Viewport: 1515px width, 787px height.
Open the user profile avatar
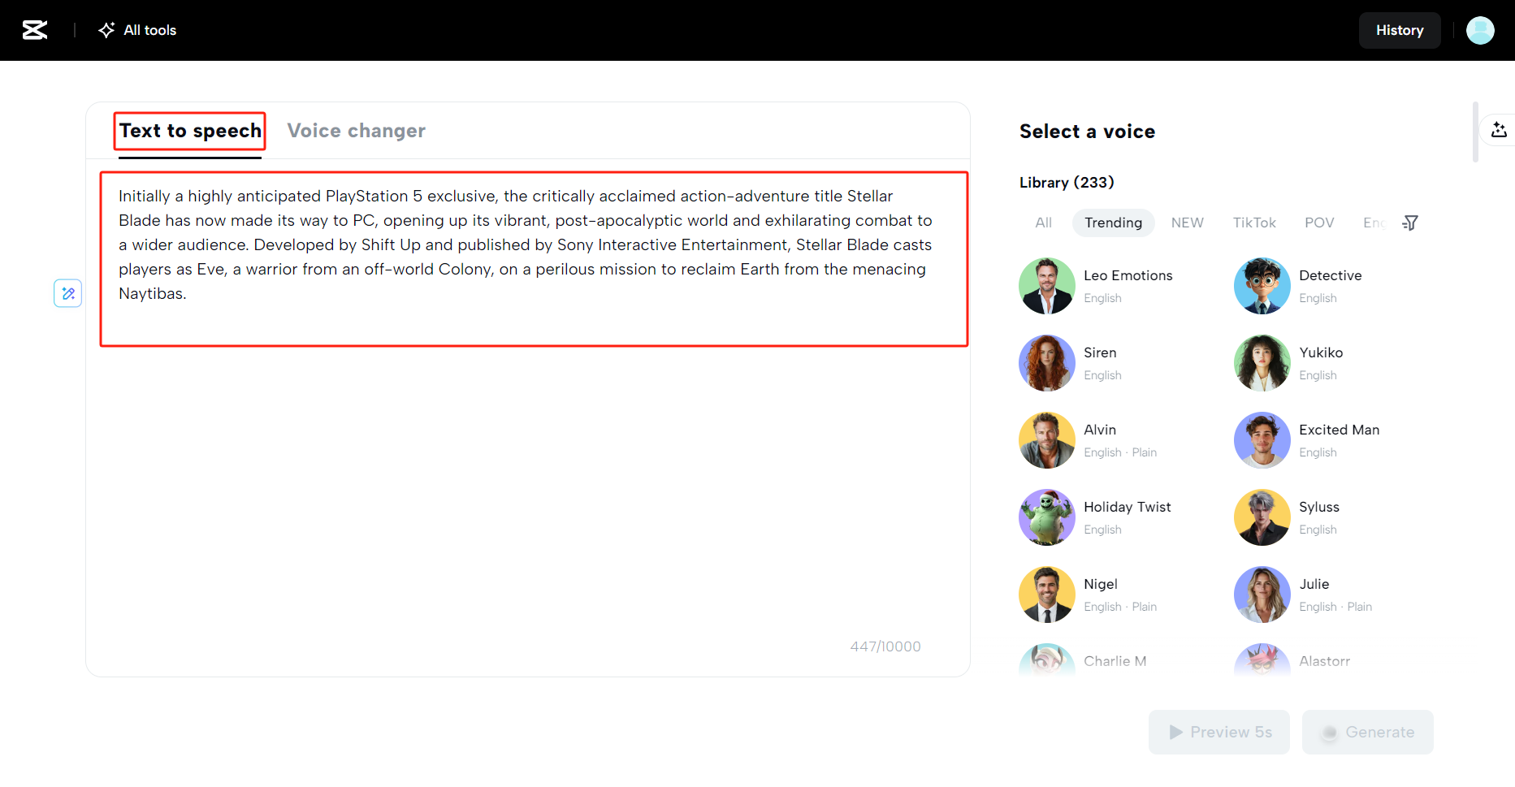[1479, 30]
